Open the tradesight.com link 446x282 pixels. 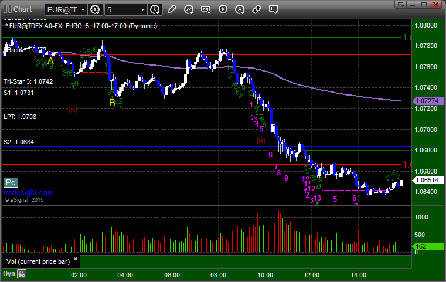(x=29, y=193)
